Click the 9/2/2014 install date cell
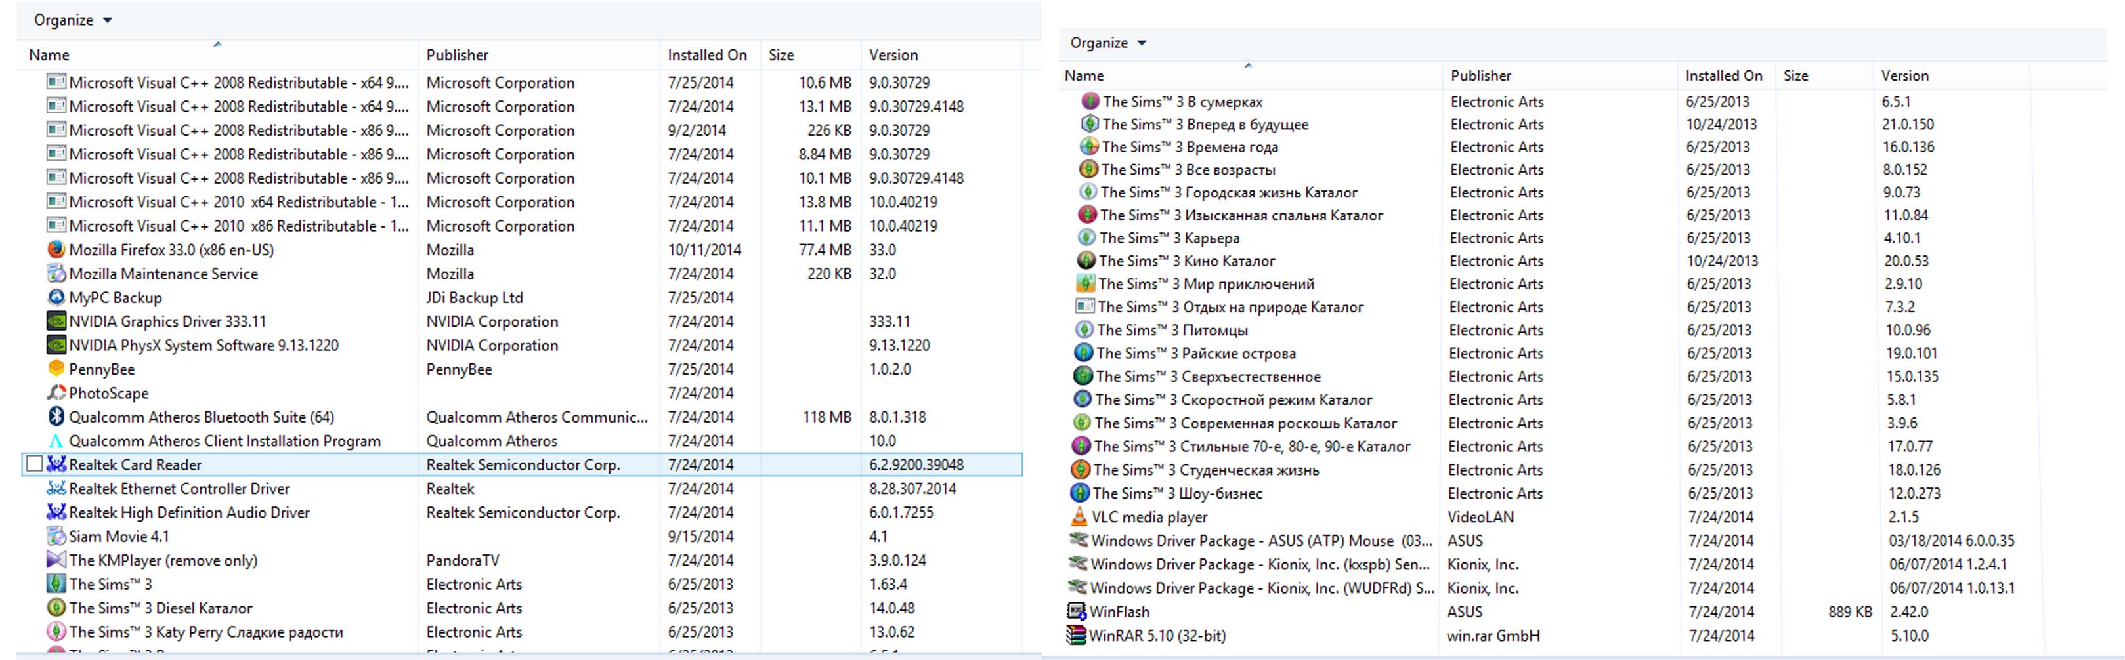This screenshot has width=2125, height=660. [697, 130]
